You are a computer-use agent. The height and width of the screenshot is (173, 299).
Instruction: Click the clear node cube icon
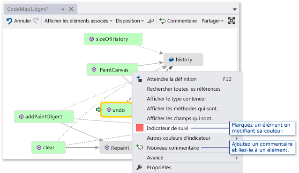[39, 147]
